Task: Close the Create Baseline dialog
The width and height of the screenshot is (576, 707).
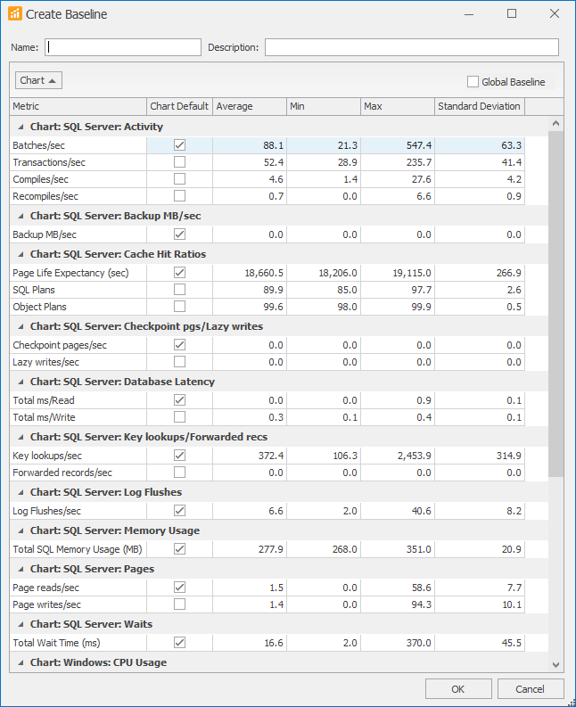Action: pyautogui.click(x=555, y=14)
